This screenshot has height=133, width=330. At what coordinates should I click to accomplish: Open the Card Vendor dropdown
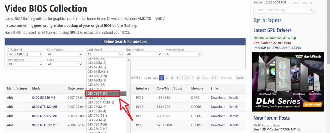point(65,54)
